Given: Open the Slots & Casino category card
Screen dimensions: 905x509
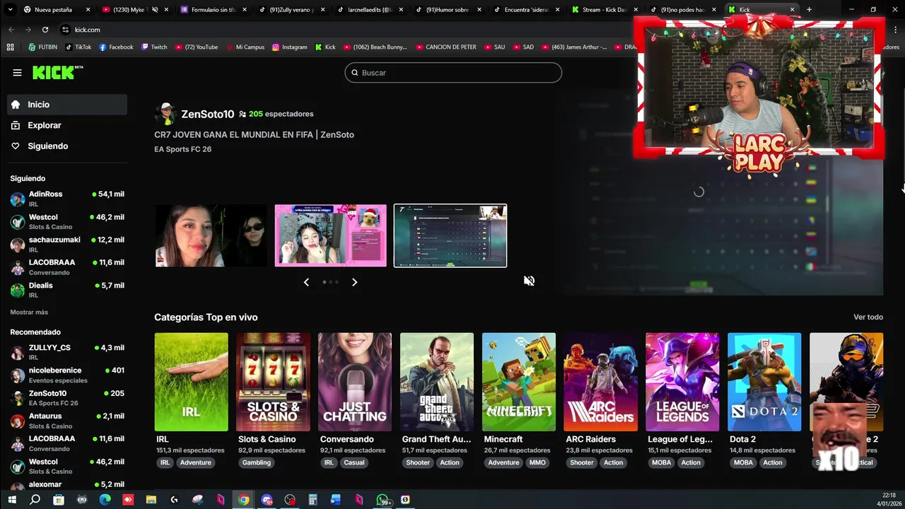Looking at the screenshot, I should [x=273, y=382].
